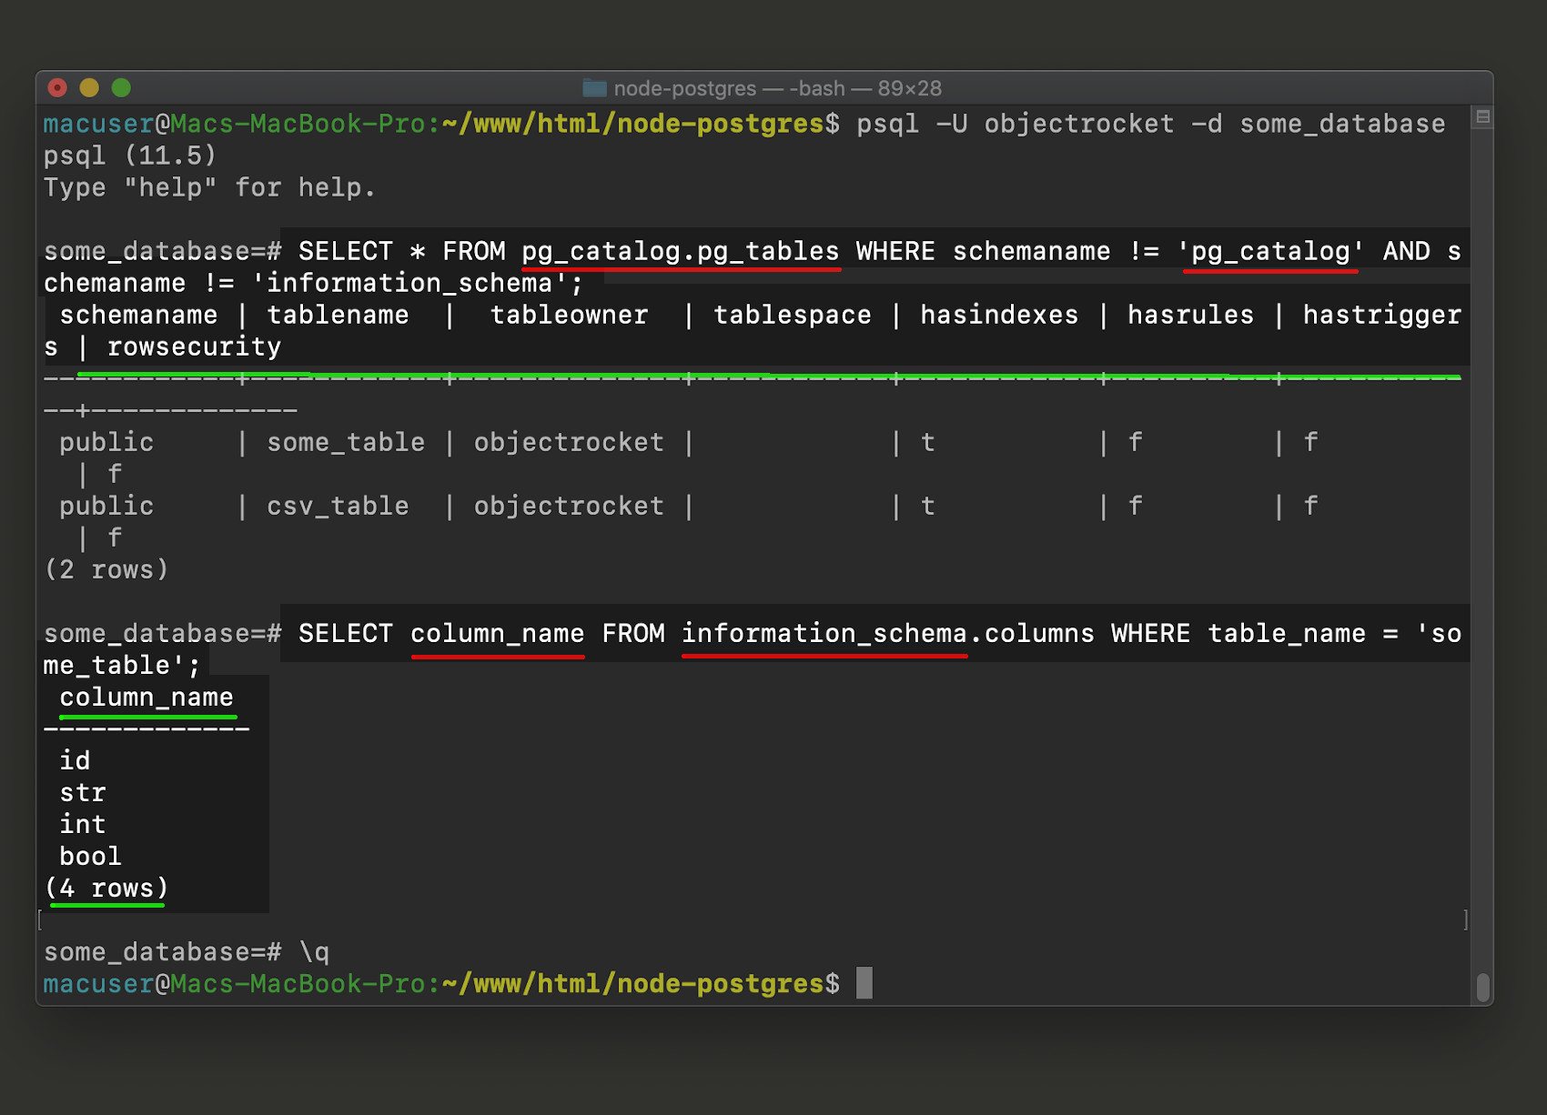This screenshot has width=1547, height=1115.
Task: Click the yellow minimize window button
Action: [89, 87]
